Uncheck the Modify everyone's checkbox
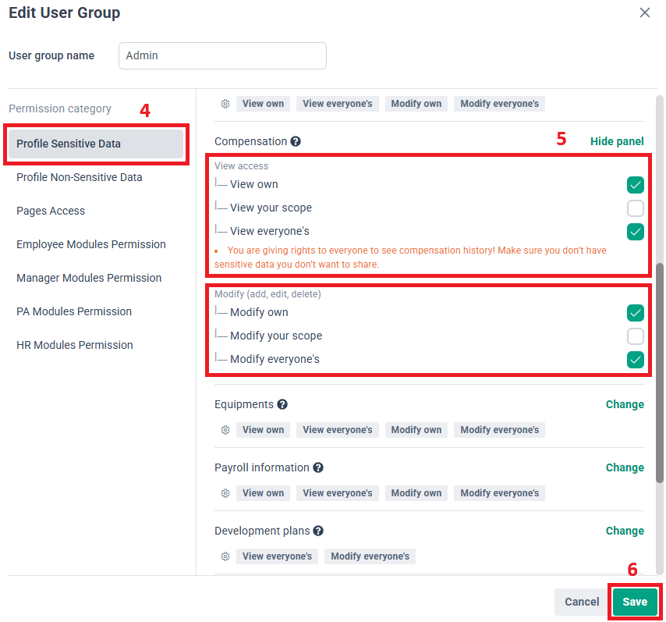Screen dimensions: 666x622 [x=635, y=360]
